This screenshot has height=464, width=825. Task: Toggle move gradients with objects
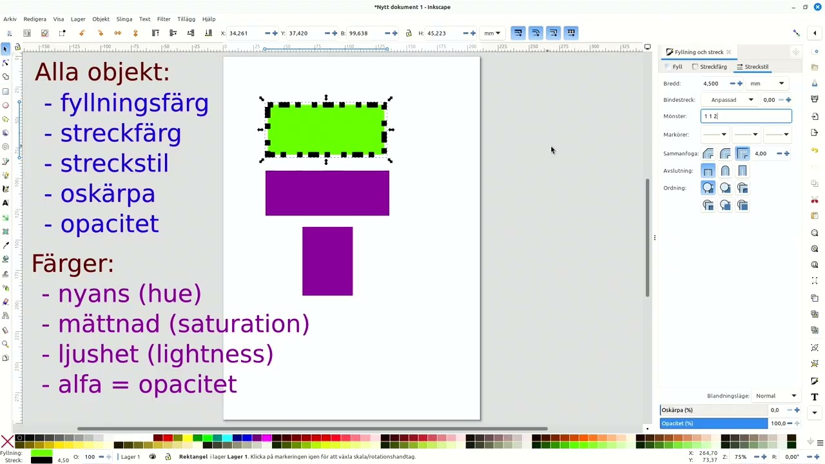(553, 33)
